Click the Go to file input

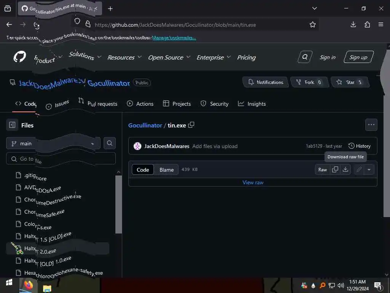click(61, 159)
